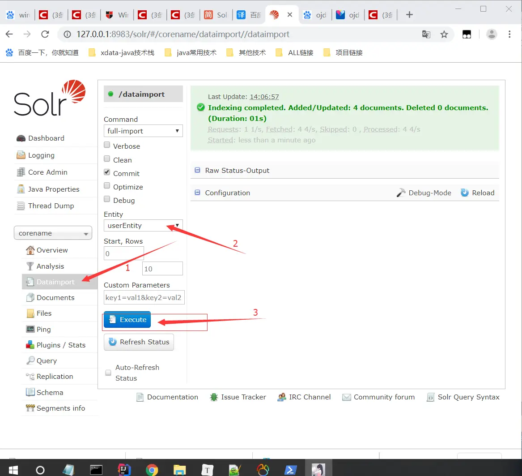Viewport: 522px width, 476px height.
Task: Open the Windows Start menu
Action: coord(13,470)
